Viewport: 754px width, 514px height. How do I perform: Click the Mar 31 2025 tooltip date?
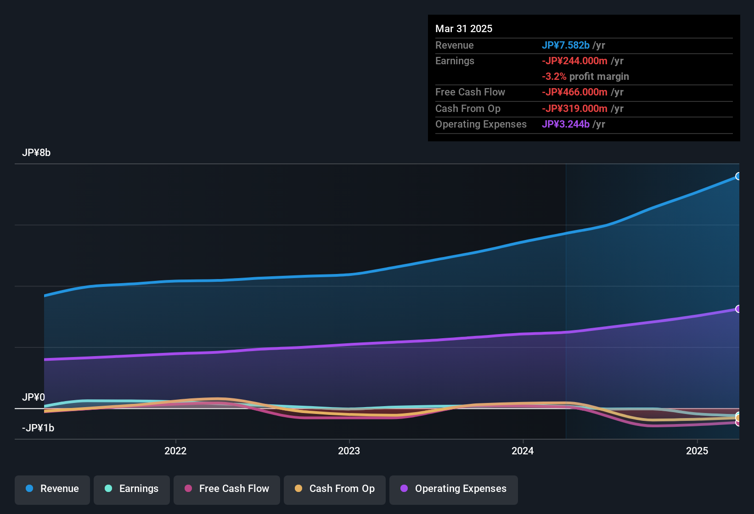pos(464,28)
